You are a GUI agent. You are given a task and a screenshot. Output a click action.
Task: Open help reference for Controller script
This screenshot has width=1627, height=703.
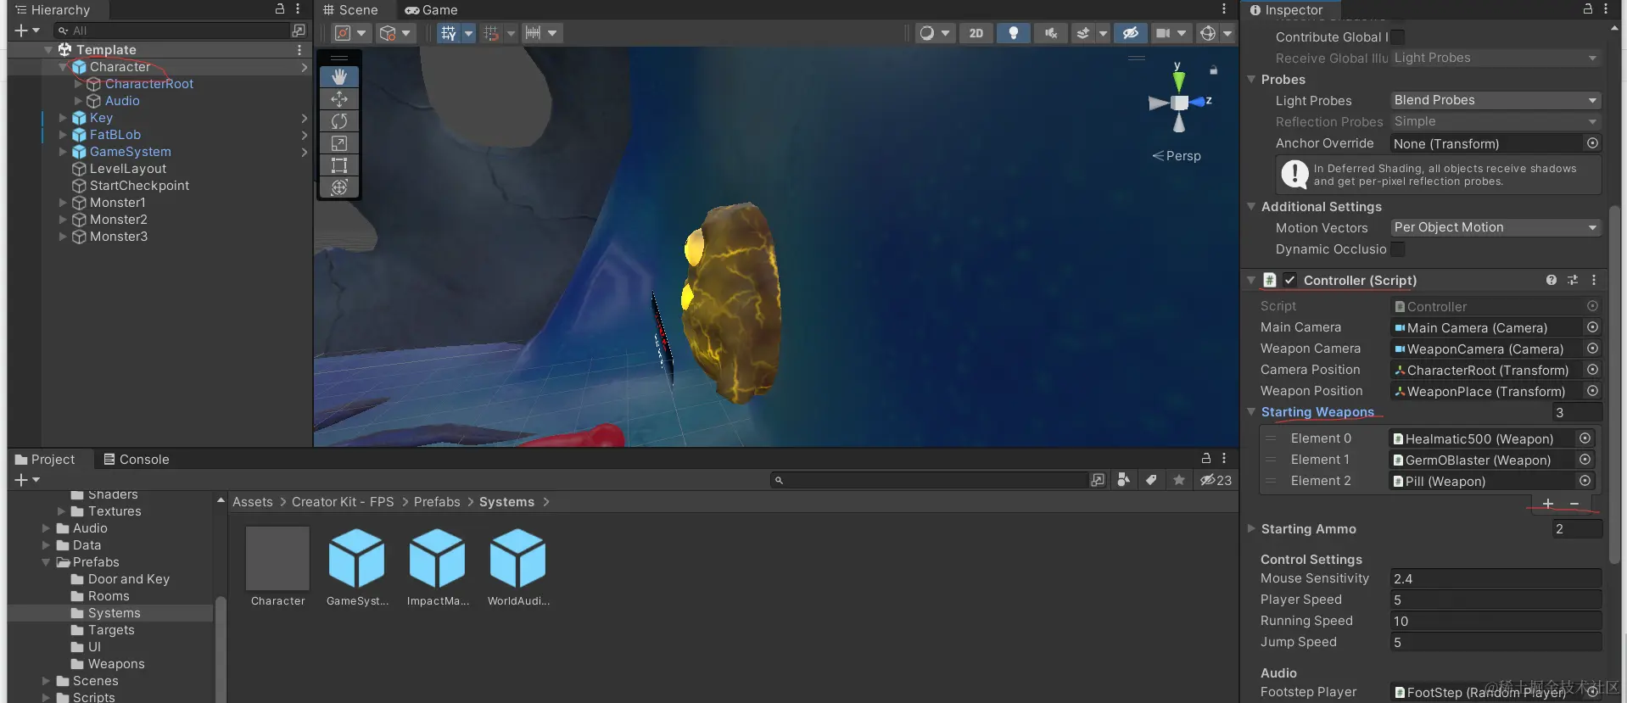(x=1552, y=280)
